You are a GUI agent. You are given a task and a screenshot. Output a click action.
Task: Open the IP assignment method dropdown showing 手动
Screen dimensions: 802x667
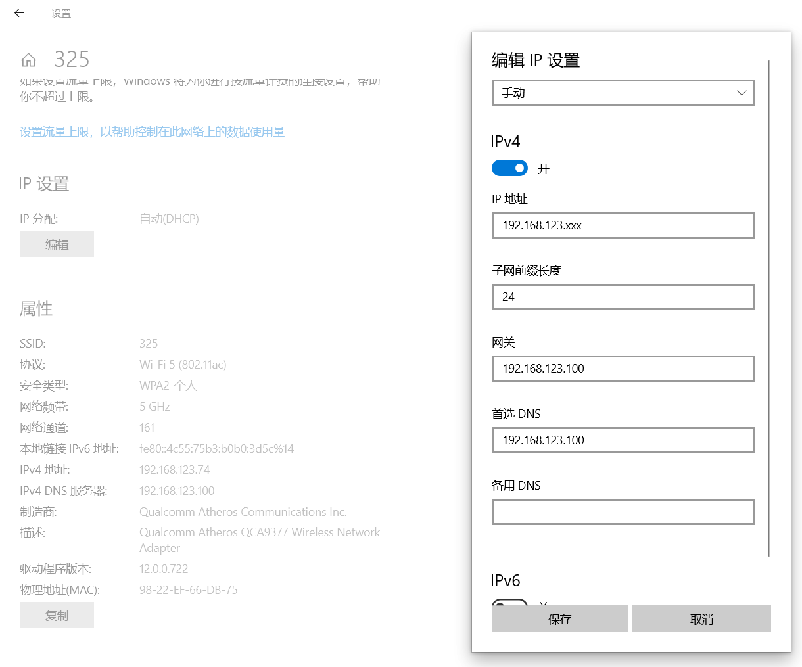click(x=623, y=93)
